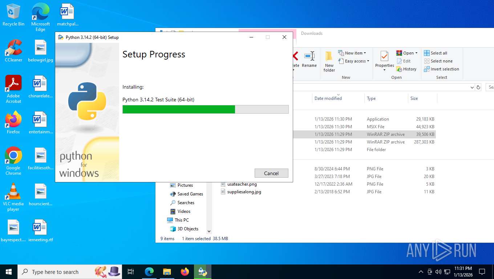The height and width of the screenshot is (279, 494).
Task: Click Python installer taskbar icon
Action: [x=202, y=272]
